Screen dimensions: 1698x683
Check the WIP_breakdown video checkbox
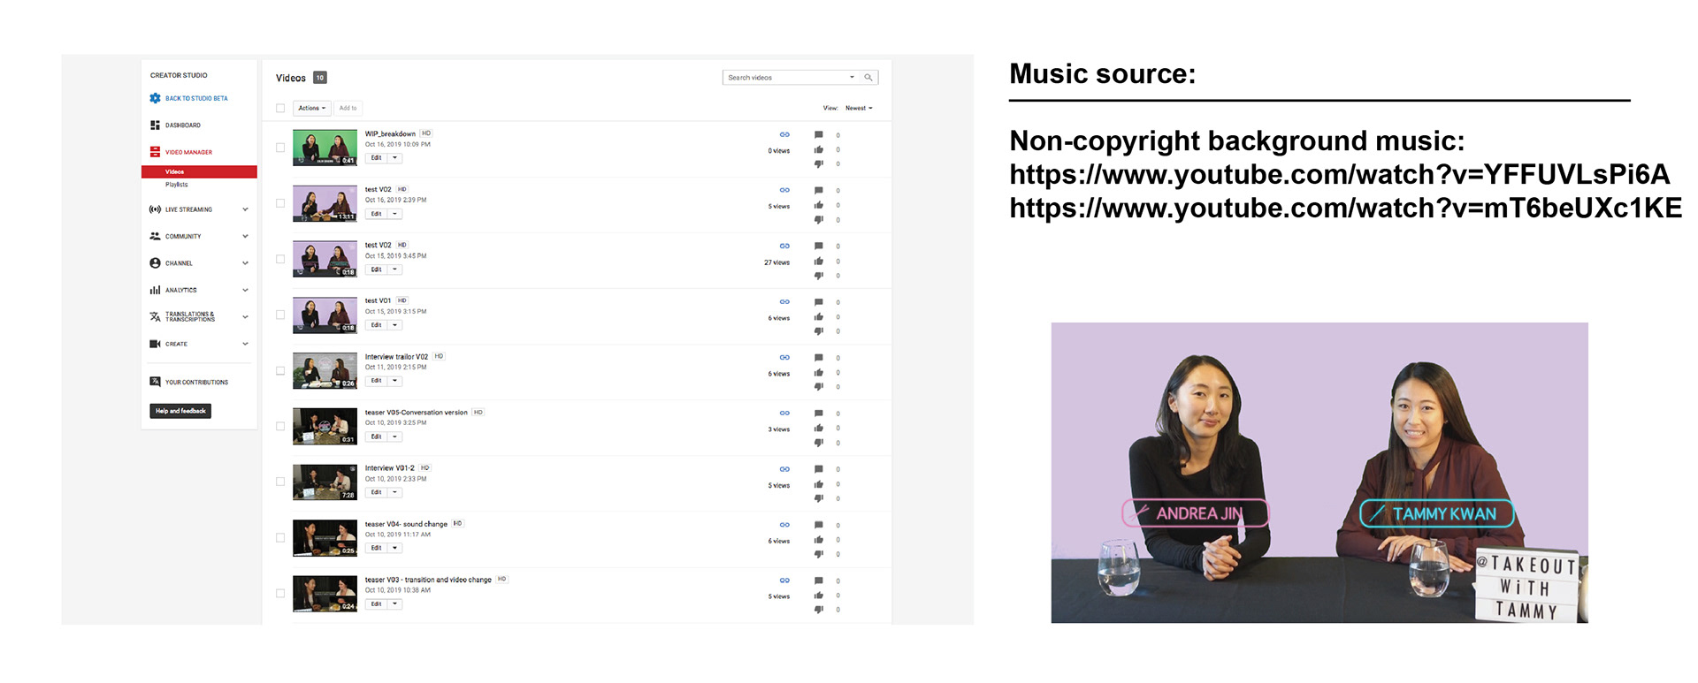280,148
